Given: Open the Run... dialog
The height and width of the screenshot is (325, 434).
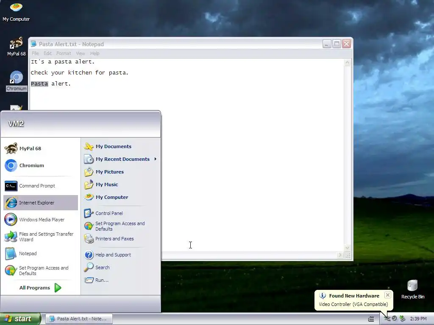Looking at the screenshot, I should point(121,280).
